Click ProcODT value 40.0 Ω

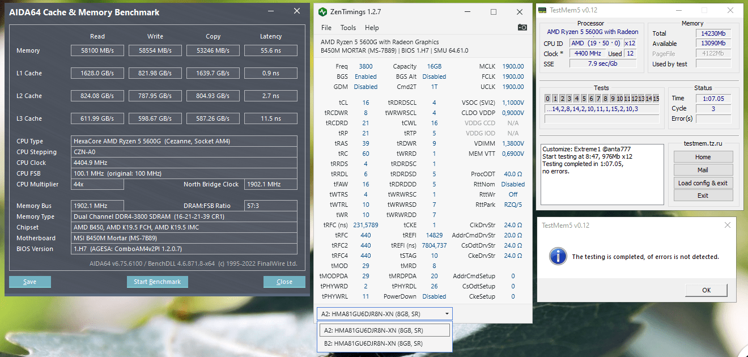[513, 174]
